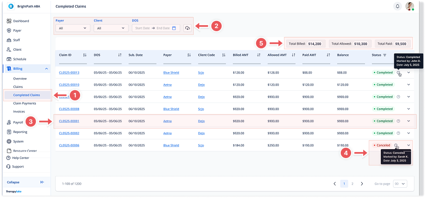Viewport: 426px width, 198px height.
Task: Open the user profile avatar
Action: 409,7
